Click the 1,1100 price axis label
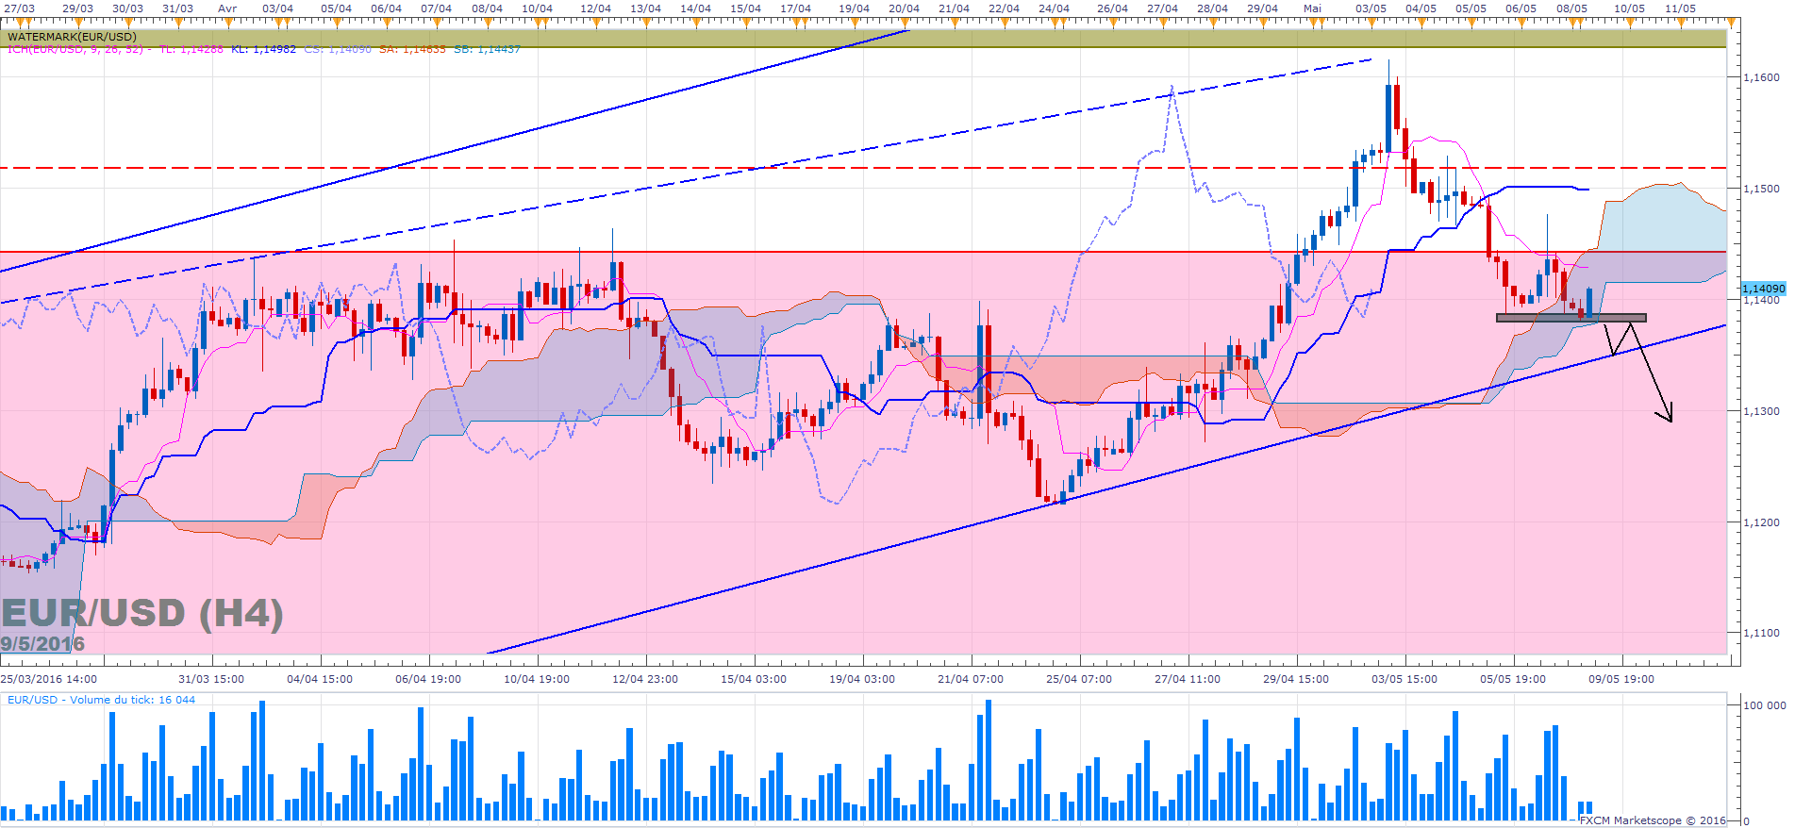 coord(1761,634)
